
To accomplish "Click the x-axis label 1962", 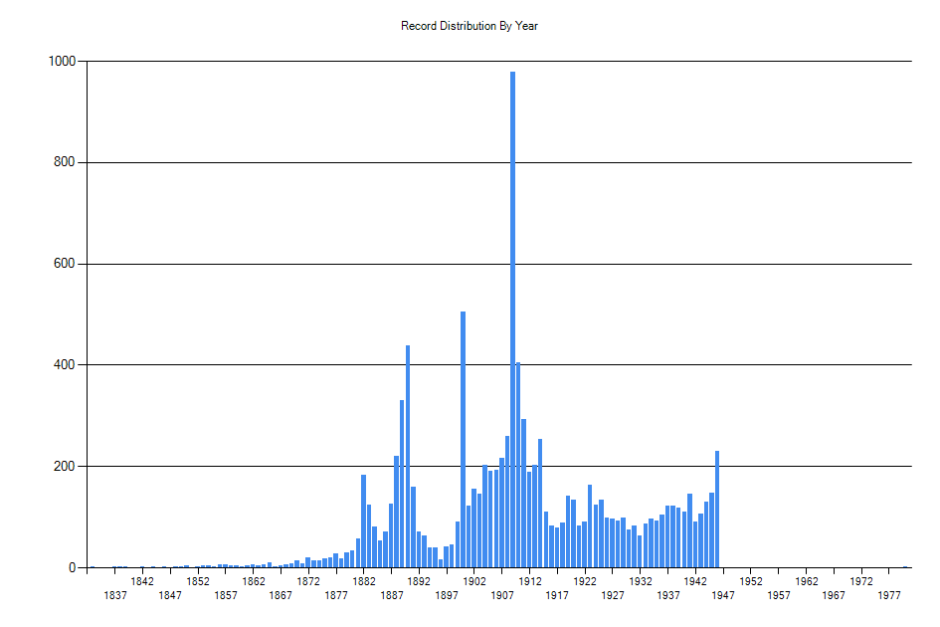I will [807, 581].
